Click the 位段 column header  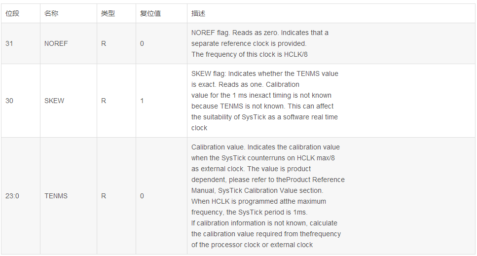12,14
